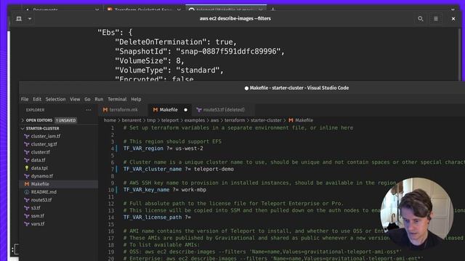Place cursor after TF_VAR_license_path ?=

[x=192, y=217]
